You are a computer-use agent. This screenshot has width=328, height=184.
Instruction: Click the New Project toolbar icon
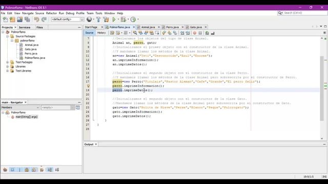pyautogui.click(x=12, y=19)
